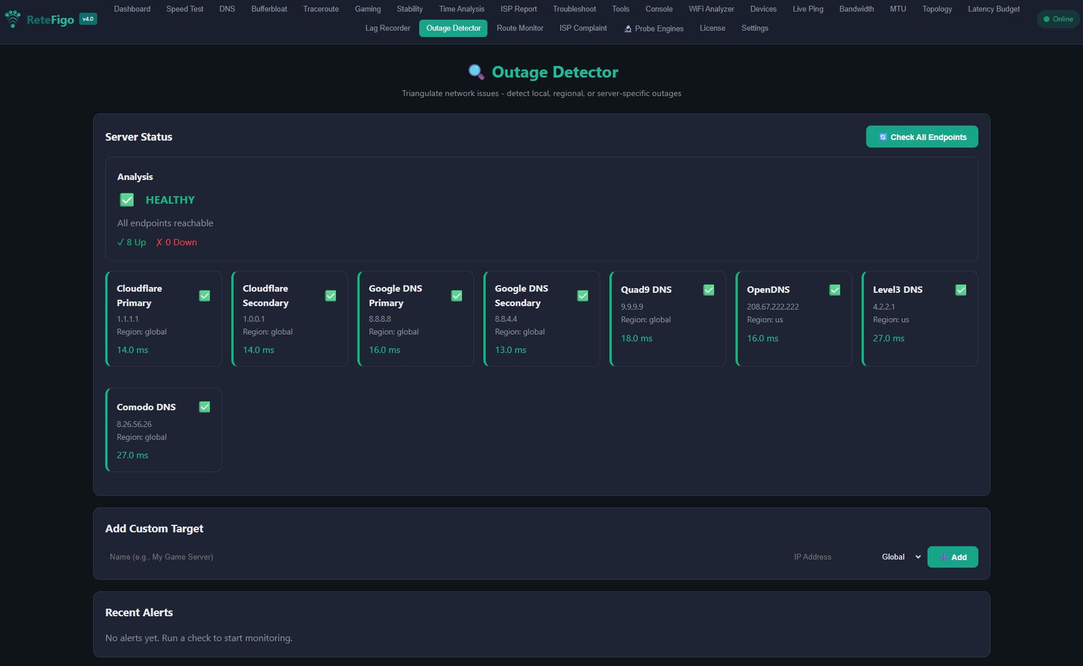Click Comodo DNS status checkmark

(x=205, y=407)
